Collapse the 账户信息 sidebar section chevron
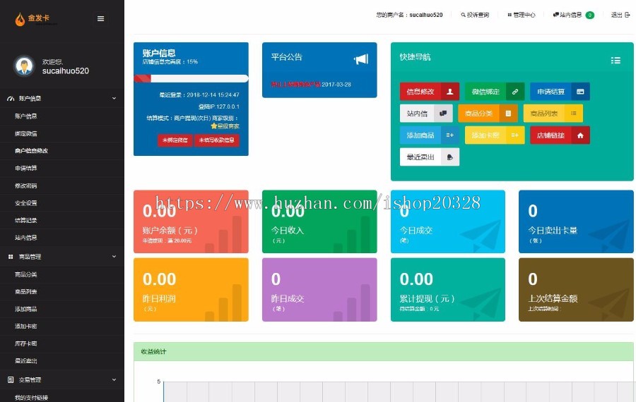This screenshot has width=636, height=402. coord(114,98)
